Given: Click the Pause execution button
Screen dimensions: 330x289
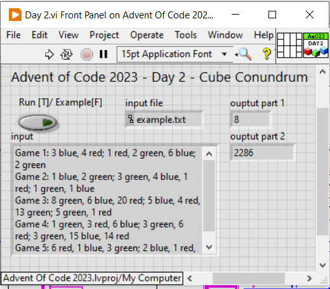Looking at the screenshot, I should [103, 54].
